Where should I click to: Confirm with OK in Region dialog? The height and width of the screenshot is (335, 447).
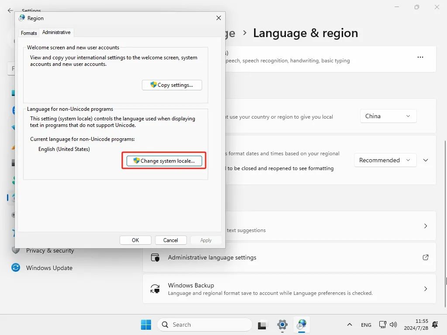click(135, 240)
